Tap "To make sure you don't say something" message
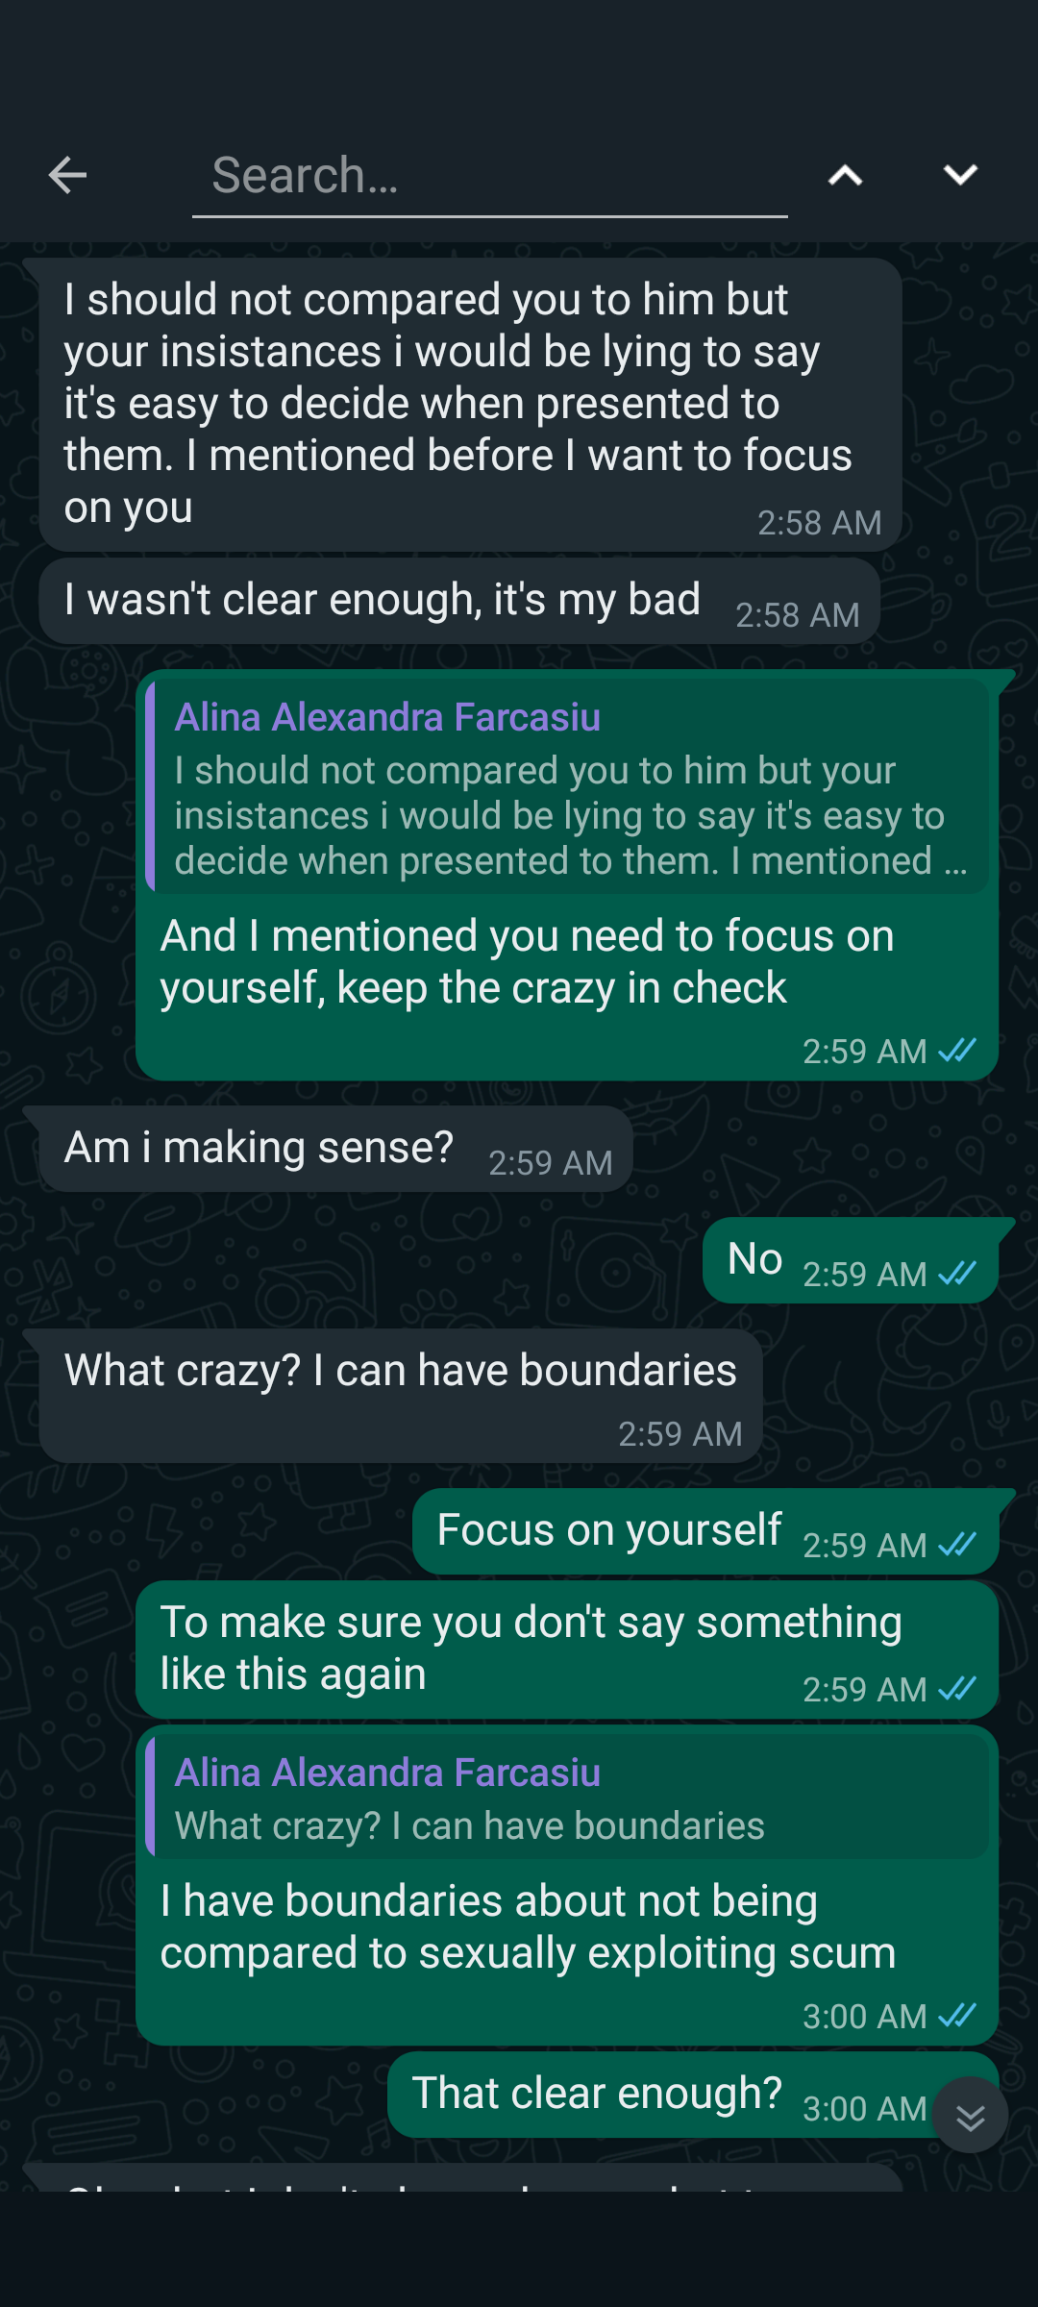Image resolution: width=1038 pixels, height=2307 pixels. tap(531, 1648)
